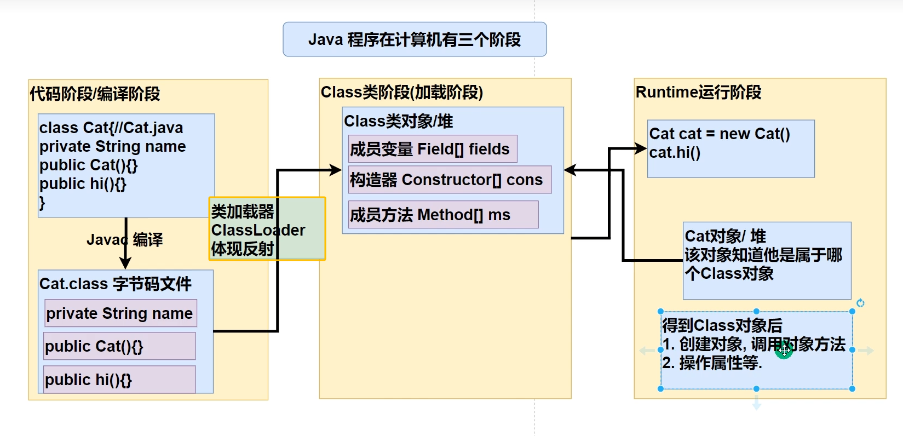Click text 2. 操作属性等. in selected box
The width and height of the screenshot is (903, 436).
point(712,363)
